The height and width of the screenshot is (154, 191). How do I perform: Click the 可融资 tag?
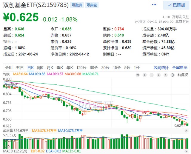[77, 5]
